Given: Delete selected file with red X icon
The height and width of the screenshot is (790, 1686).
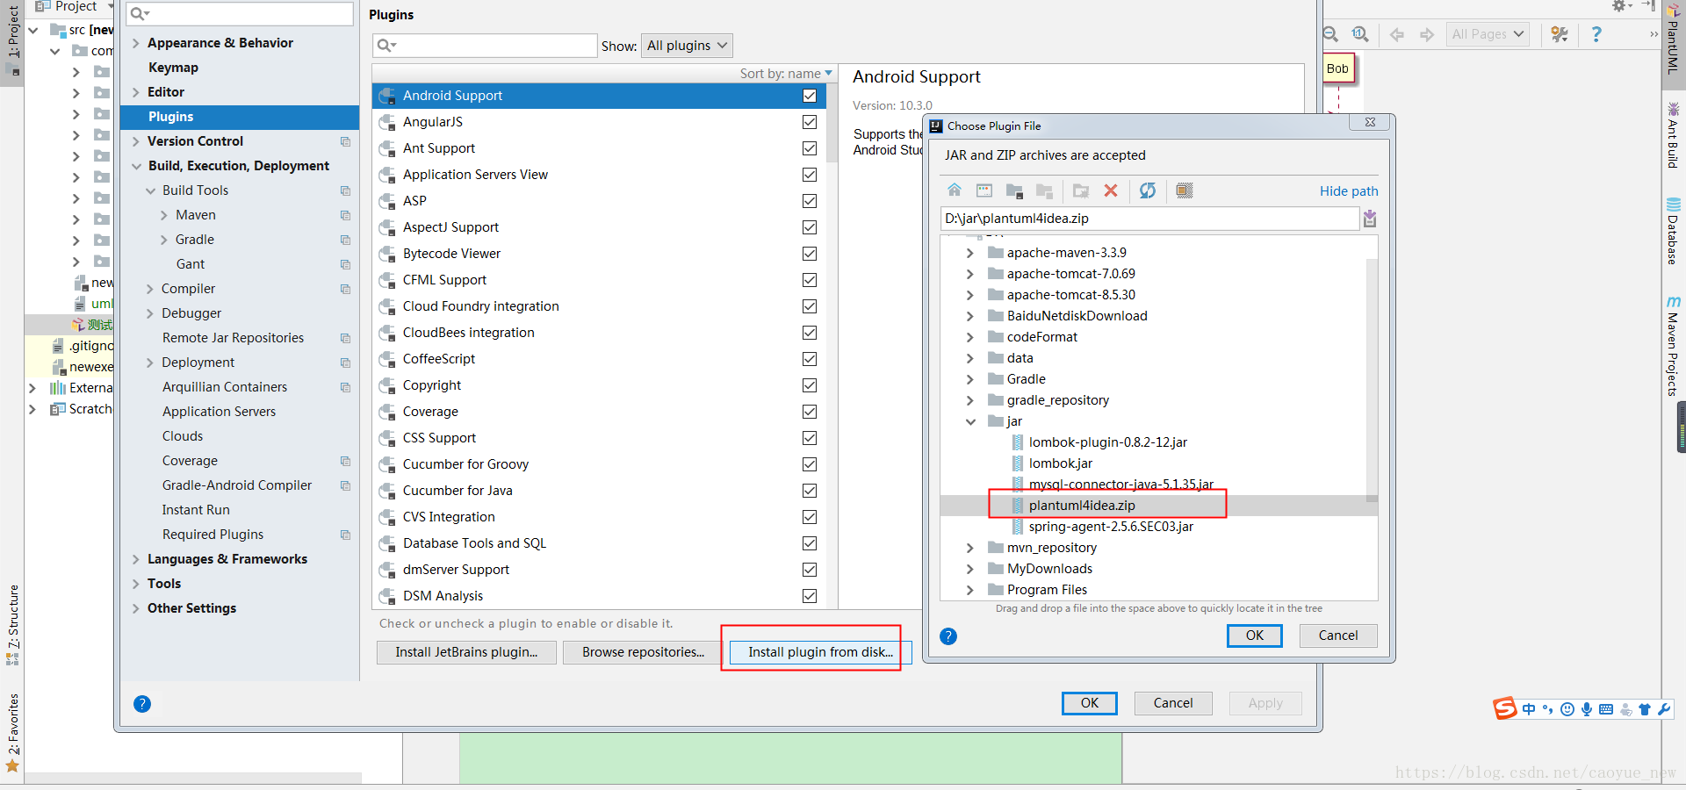Looking at the screenshot, I should pos(1111,190).
